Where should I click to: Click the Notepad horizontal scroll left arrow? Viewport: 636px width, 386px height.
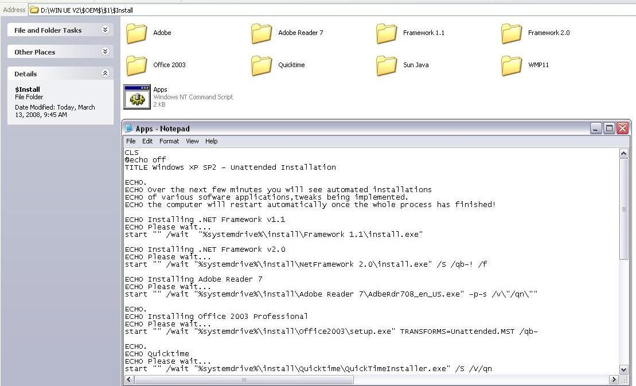(129, 380)
